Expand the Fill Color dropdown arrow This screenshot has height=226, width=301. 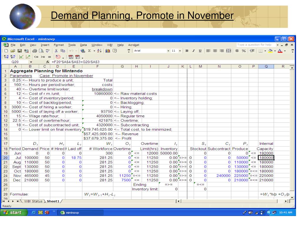click(x=275, y=51)
